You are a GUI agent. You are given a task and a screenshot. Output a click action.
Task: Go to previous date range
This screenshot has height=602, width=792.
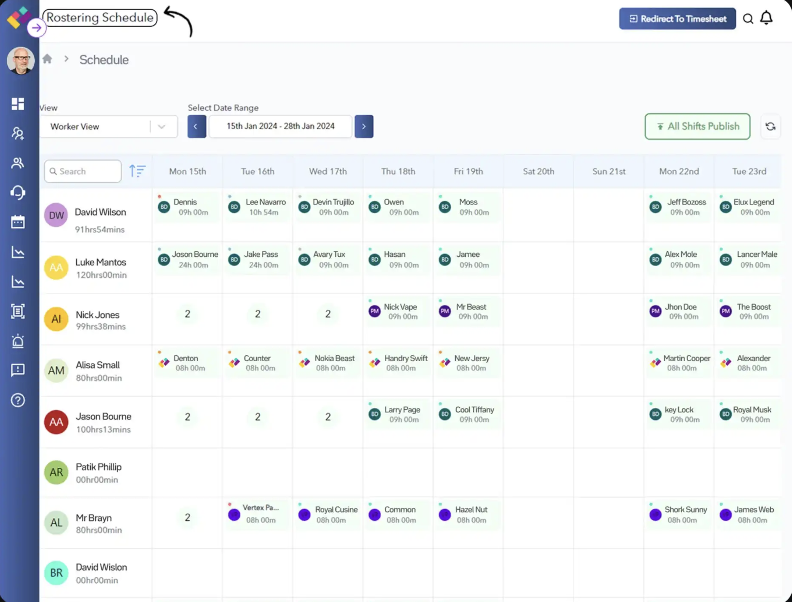click(x=196, y=126)
